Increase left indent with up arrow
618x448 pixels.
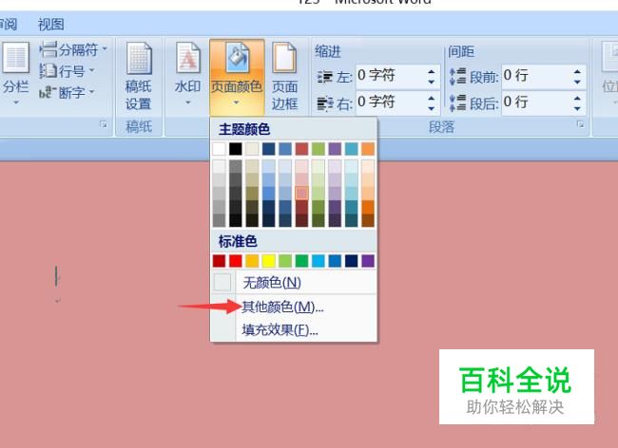(432, 71)
